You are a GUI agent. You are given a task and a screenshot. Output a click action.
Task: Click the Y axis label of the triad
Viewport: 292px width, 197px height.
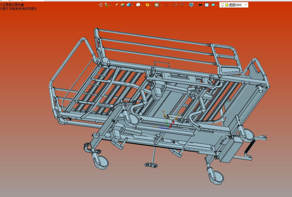tap(164, 112)
